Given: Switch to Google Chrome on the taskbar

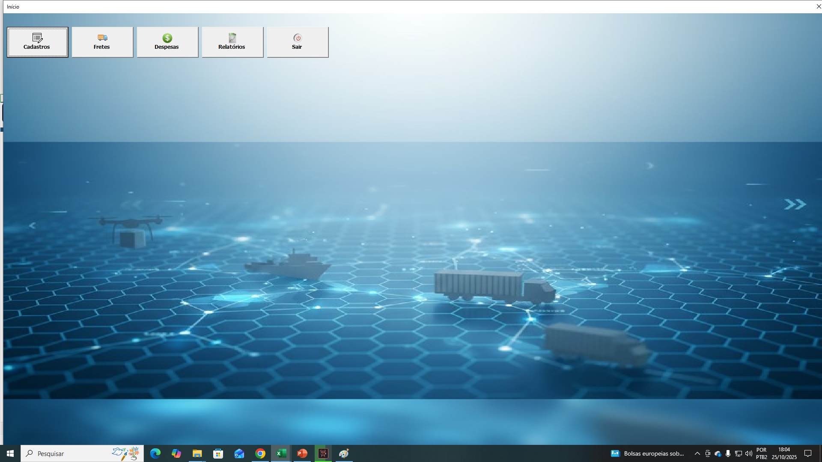Looking at the screenshot, I should [x=260, y=453].
